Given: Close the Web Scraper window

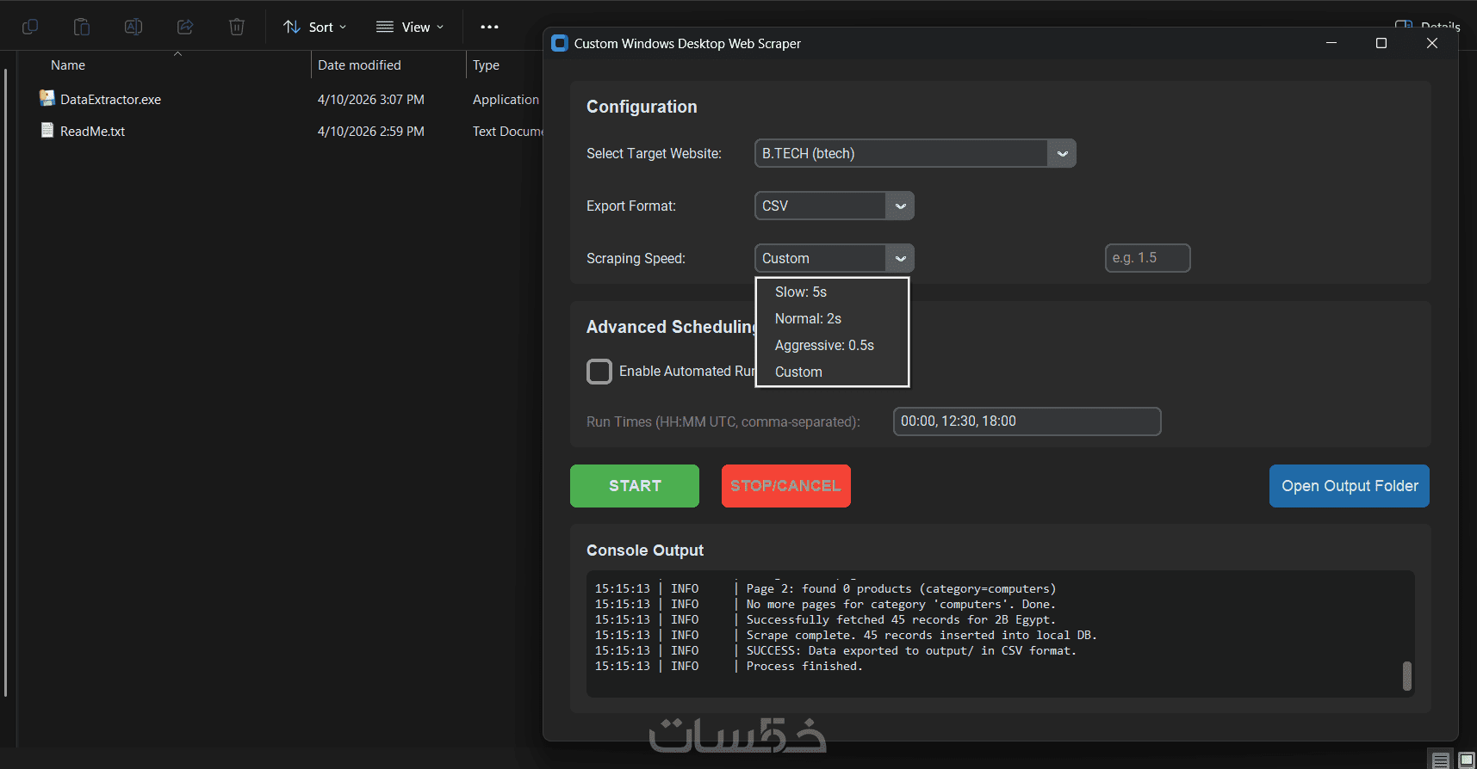Looking at the screenshot, I should point(1432,43).
